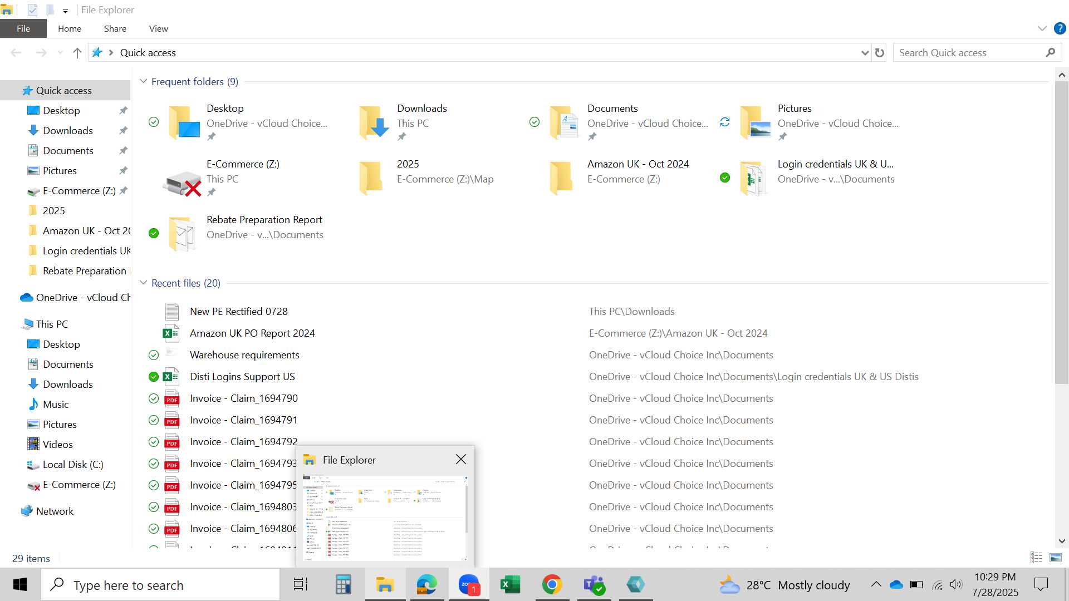Screen dimensions: 1069x601
Task: Open recent locations dropdown arrow
Action: tap(60, 53)
